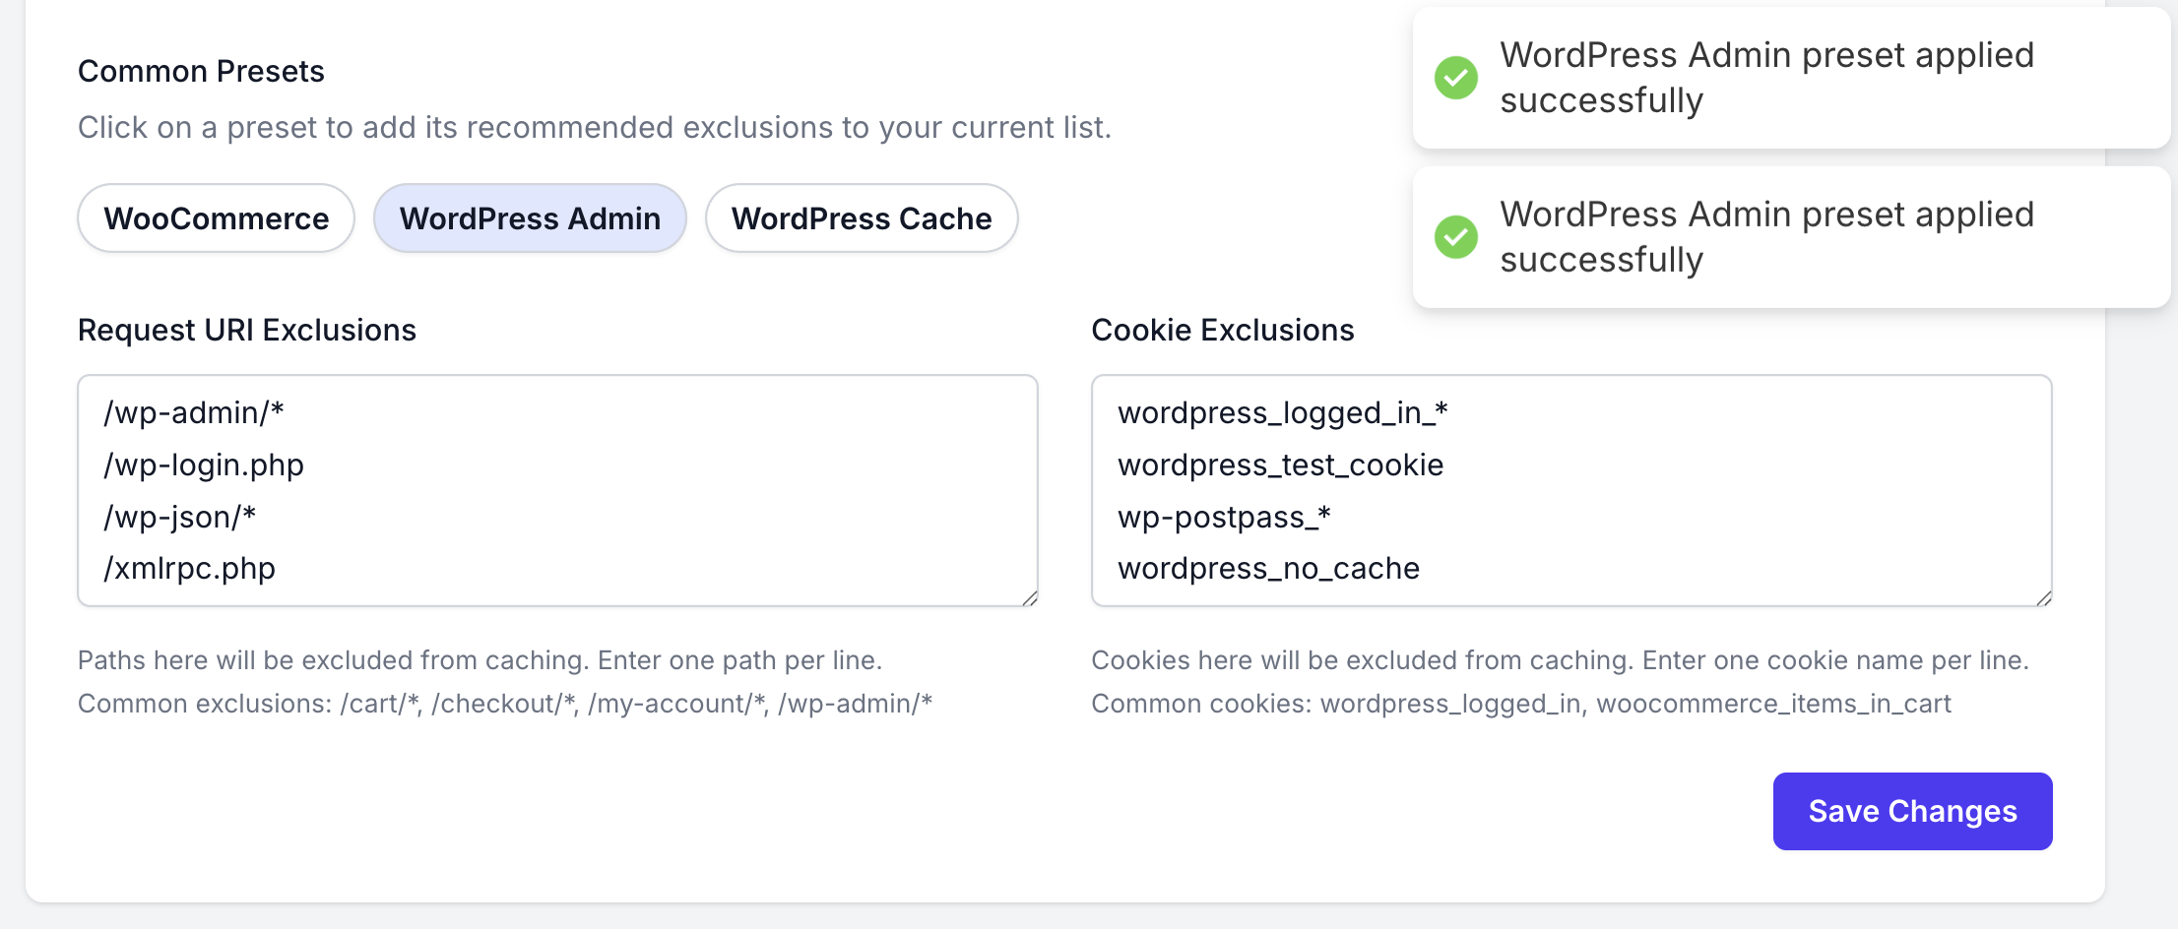Apply the WooCommerce preset
The height and width of the screenshot is (929, 2178).
point(217,218)
